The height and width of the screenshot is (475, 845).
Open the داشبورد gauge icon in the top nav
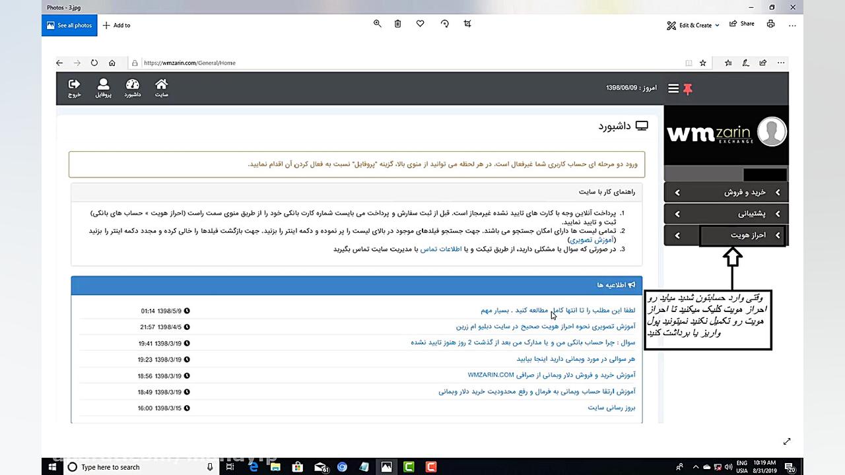(x=133, y=88)
